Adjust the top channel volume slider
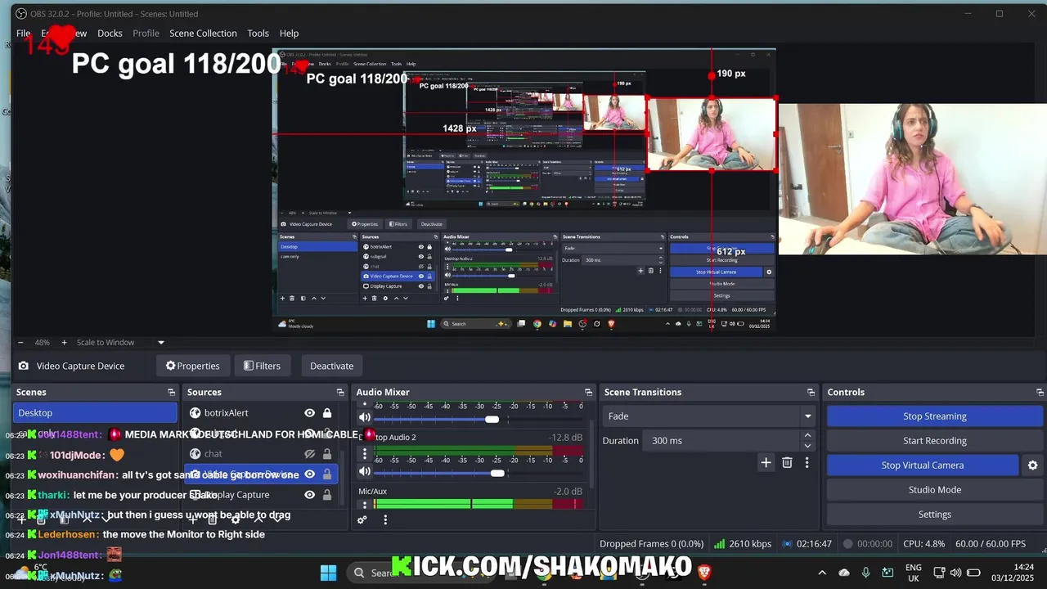The width and height of the screenshot is (1047, 589). tap(478, 419)
